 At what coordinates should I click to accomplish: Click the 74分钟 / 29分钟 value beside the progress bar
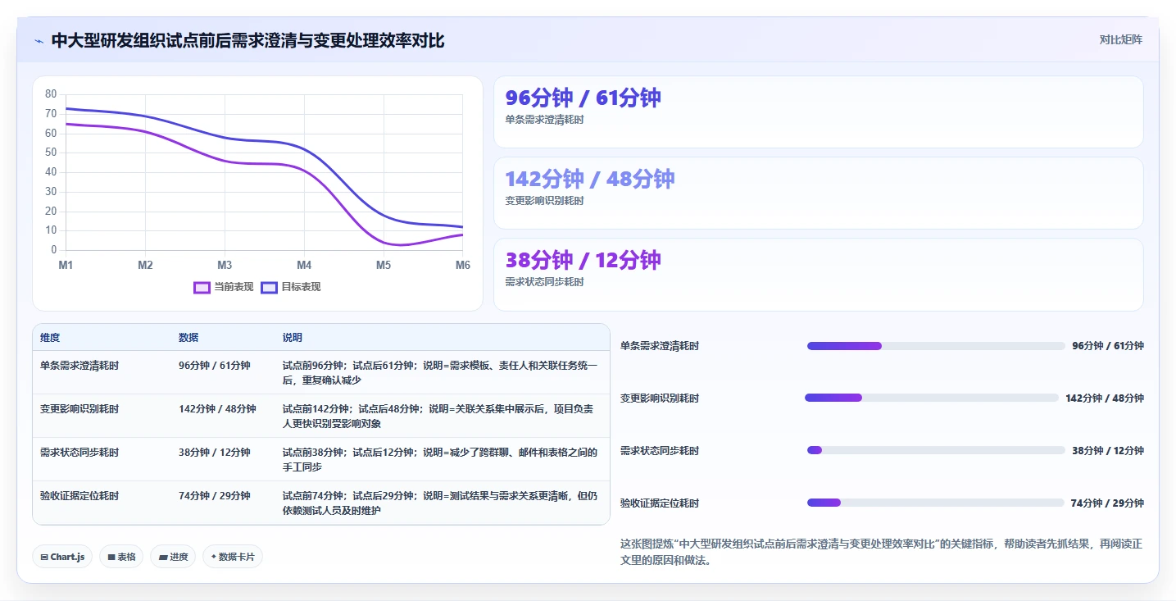coord(1107,503)
